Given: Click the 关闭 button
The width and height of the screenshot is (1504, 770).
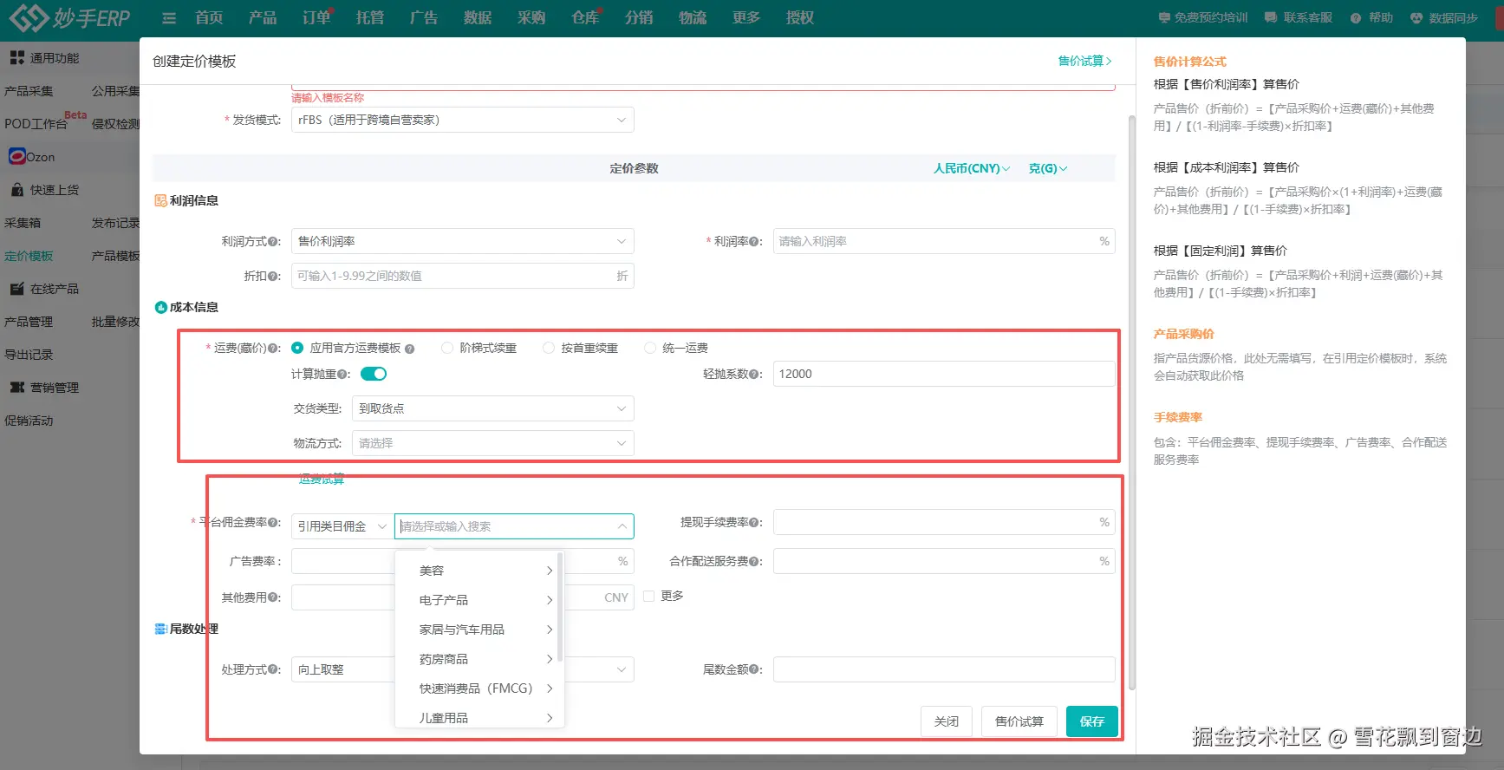Looking at the screenshot, I should [x=947, y=721].
